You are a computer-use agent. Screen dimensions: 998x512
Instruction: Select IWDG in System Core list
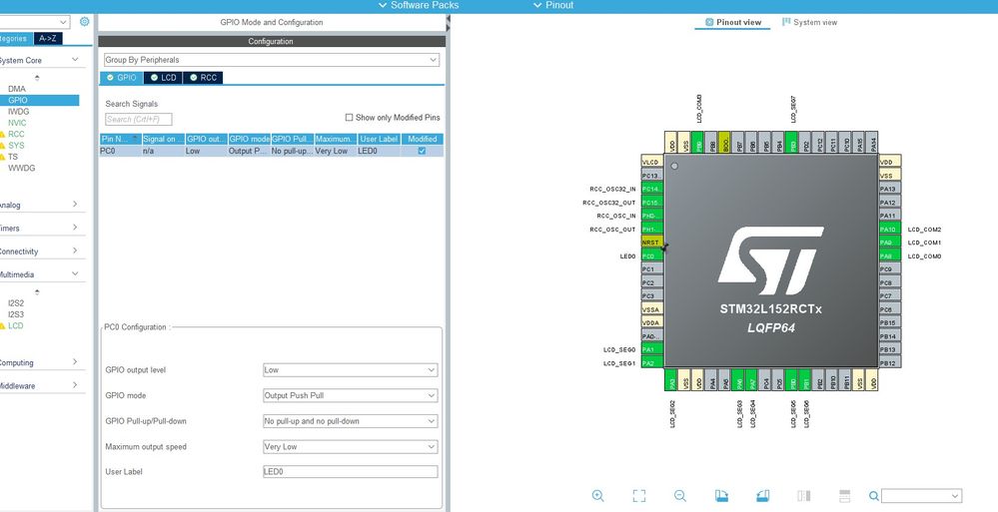[18, 112]
